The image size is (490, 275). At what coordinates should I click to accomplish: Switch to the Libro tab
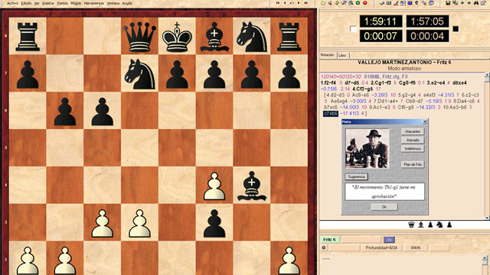(x=342, y=55)
